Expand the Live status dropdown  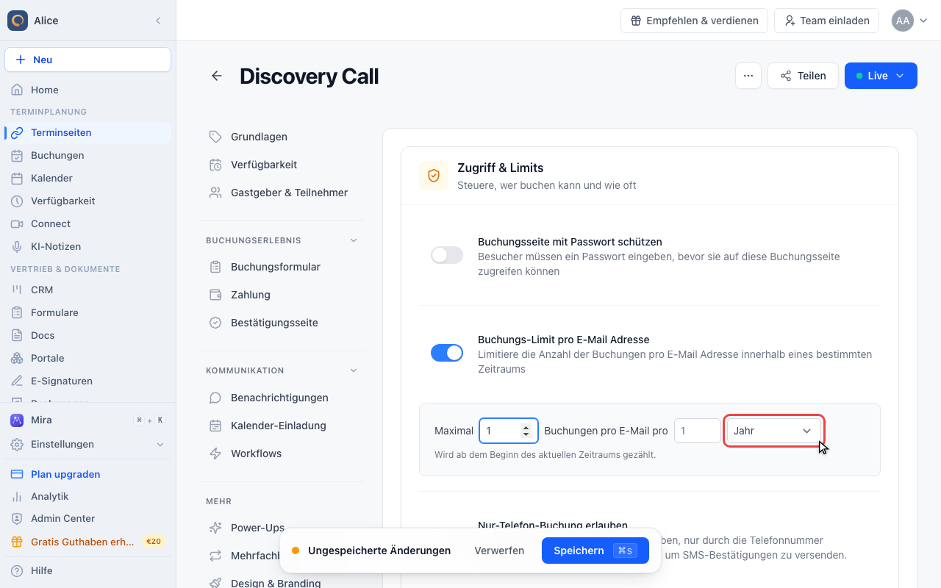[x=881, y=76]
